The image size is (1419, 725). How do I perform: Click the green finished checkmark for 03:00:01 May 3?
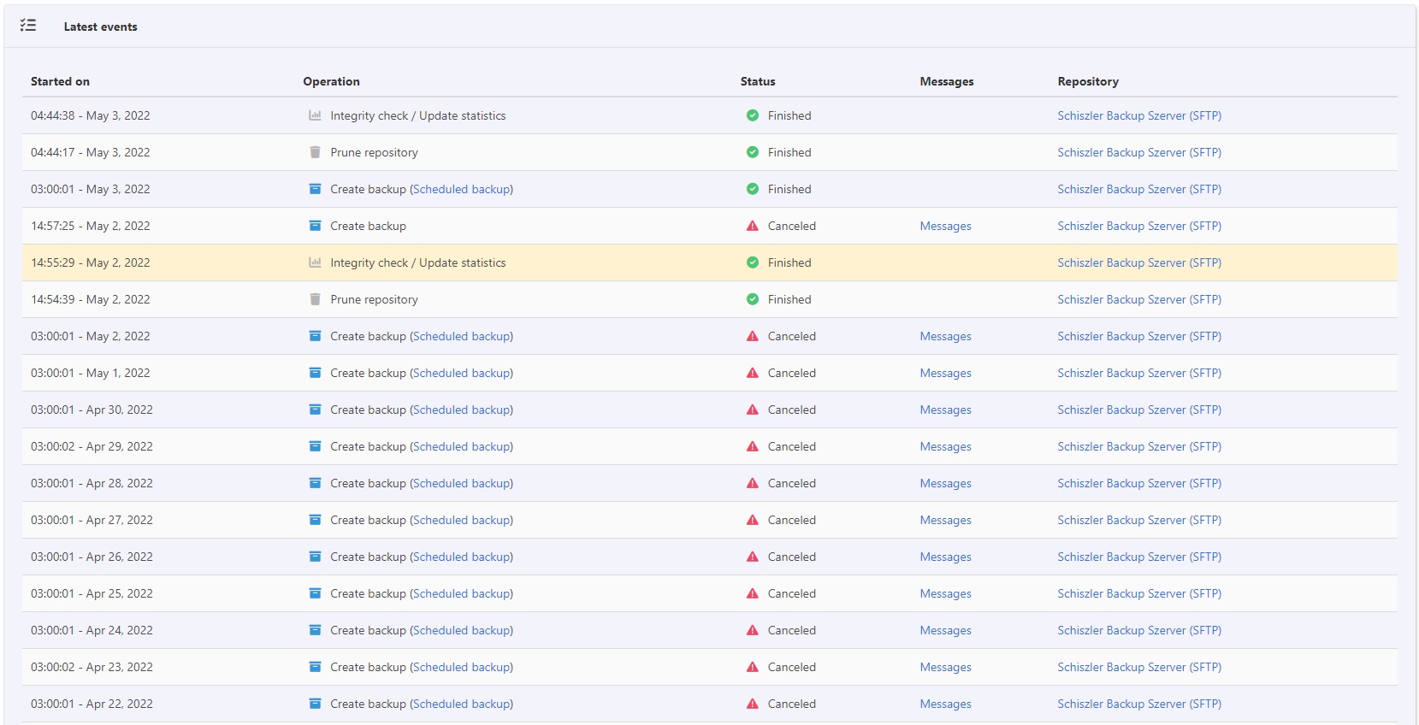[x=752, y=189]
